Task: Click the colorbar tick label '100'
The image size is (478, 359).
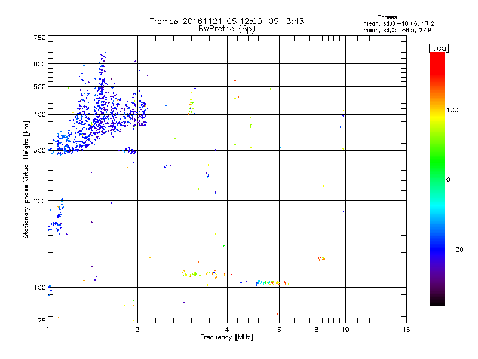Action: pyautogui.click(x=452, y=110)
